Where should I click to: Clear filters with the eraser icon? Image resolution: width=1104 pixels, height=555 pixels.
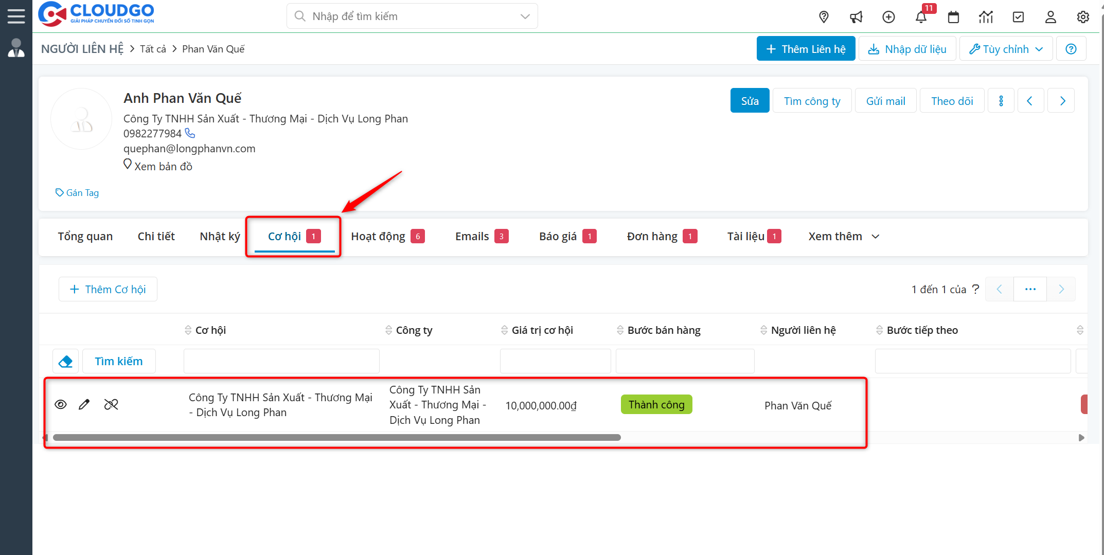click(x=66, y=361)
